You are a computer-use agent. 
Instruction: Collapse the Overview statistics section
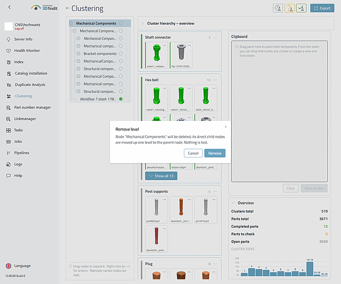click(x=233, y=203)
